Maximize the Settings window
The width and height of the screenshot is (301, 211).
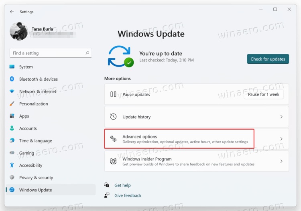[x=275, y=9]
